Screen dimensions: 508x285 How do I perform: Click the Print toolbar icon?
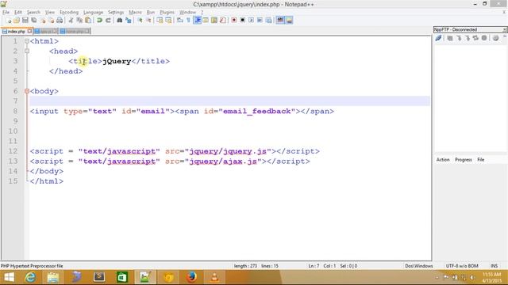click(60, 21)
